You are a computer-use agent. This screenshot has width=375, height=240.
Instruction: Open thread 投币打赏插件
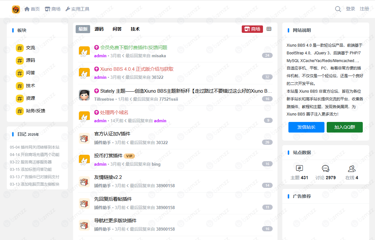coord(108,156)
